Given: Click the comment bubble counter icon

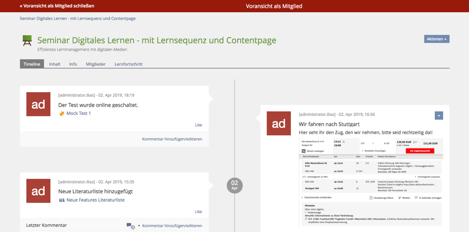Looking at the screenshot, I should click(130, 226).
